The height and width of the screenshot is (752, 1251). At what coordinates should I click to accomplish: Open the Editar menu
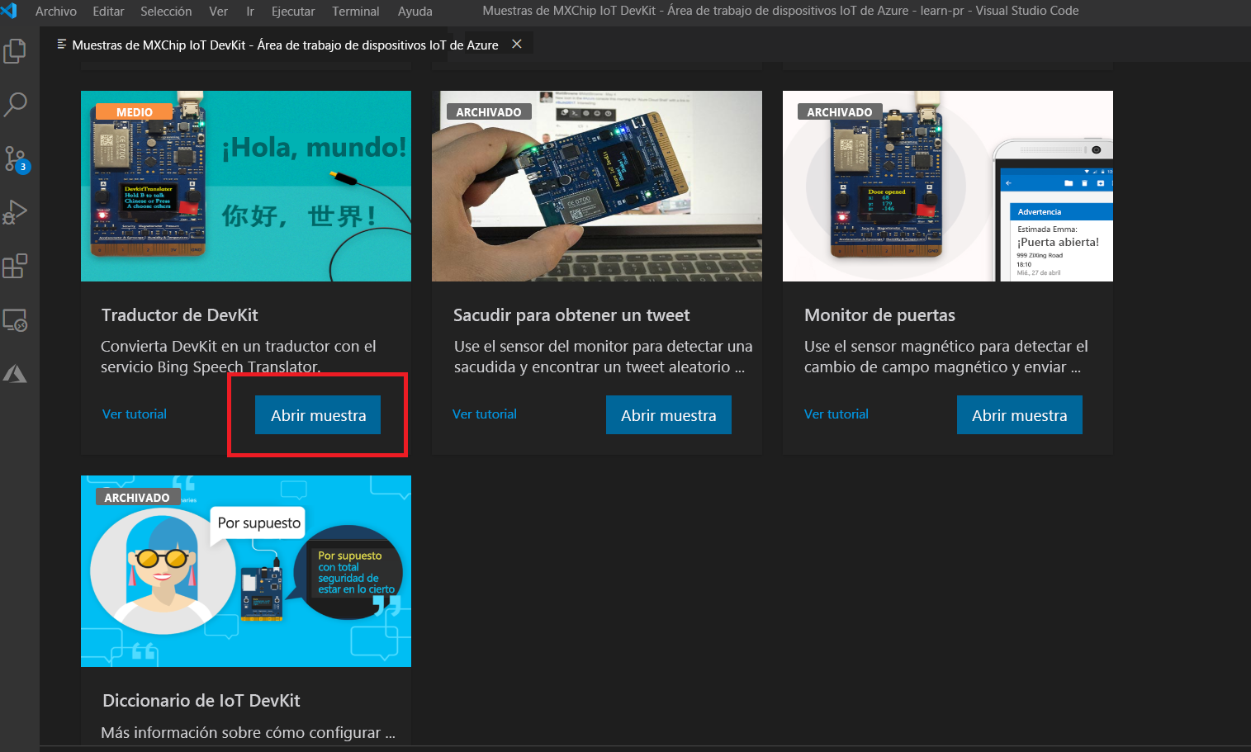tap(108, 12)
